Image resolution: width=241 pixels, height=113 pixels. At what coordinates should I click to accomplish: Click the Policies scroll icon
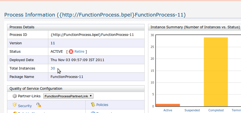click(x=93, y=105)
